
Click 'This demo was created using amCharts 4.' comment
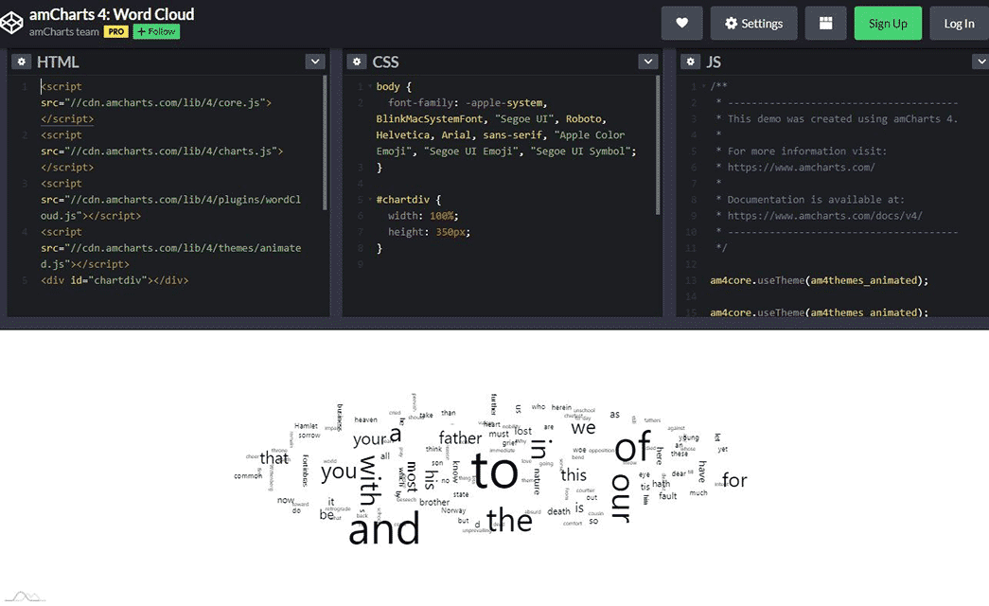click(842, 118)
